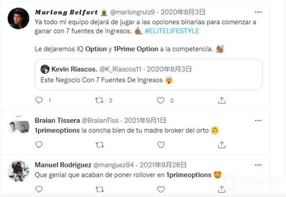286x197 pixels.
Task: Share Manuel Rodriguez's tweet
Action: pyautogui.click(x=222, y=189)
